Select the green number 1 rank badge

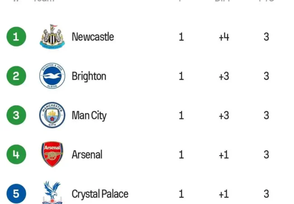(x=16, y=37)
